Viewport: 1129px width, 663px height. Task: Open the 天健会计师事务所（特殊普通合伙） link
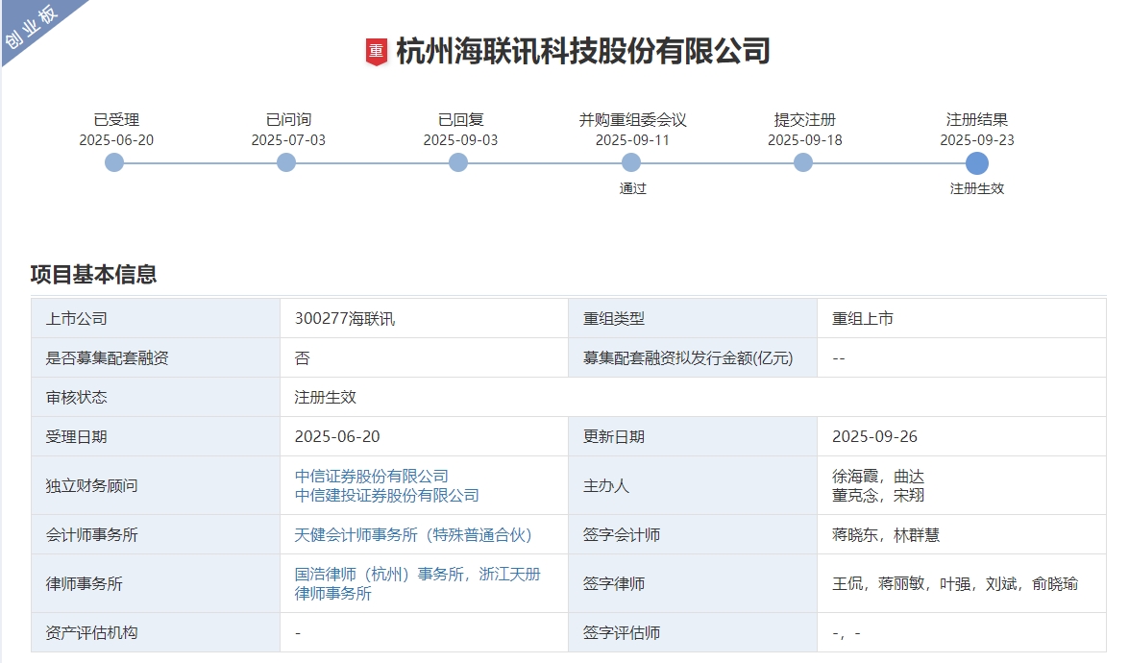pyautogui.click(x=413, y=535)
